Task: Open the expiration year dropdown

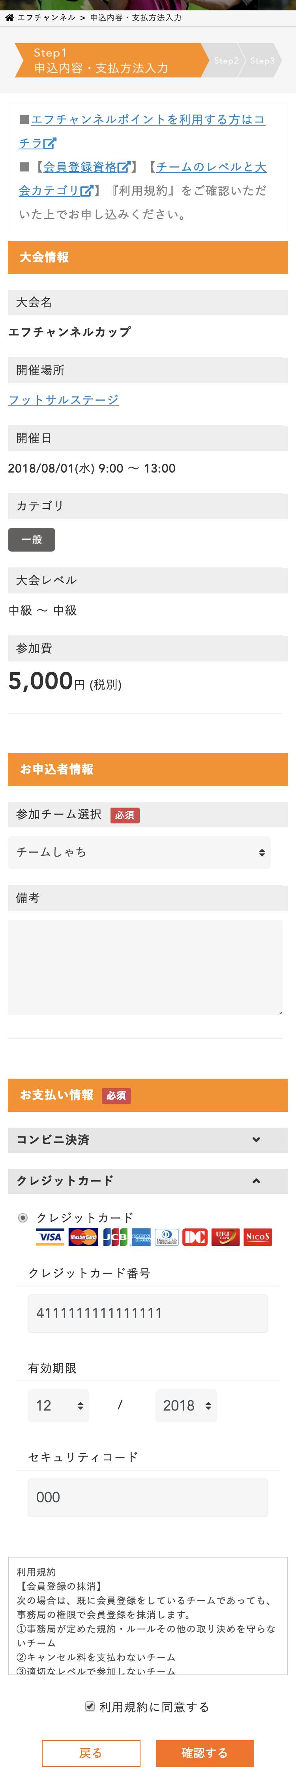Action: 185,1405
